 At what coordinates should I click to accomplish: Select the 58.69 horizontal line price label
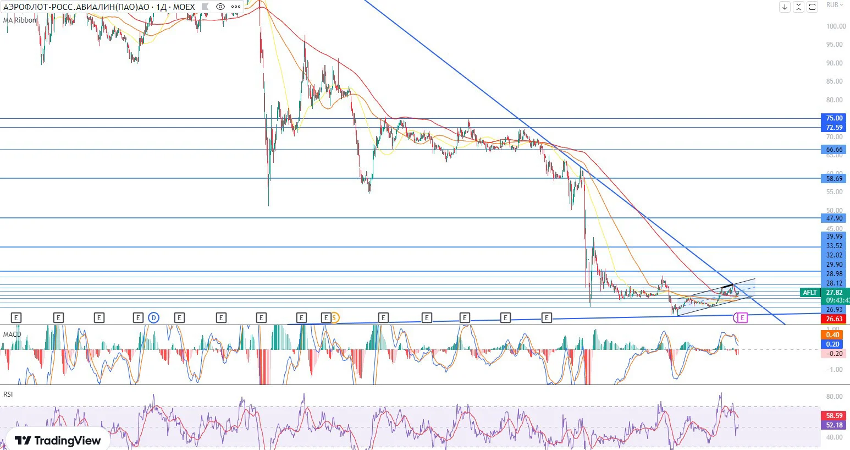pyautogui.click(x=834, y=179)
